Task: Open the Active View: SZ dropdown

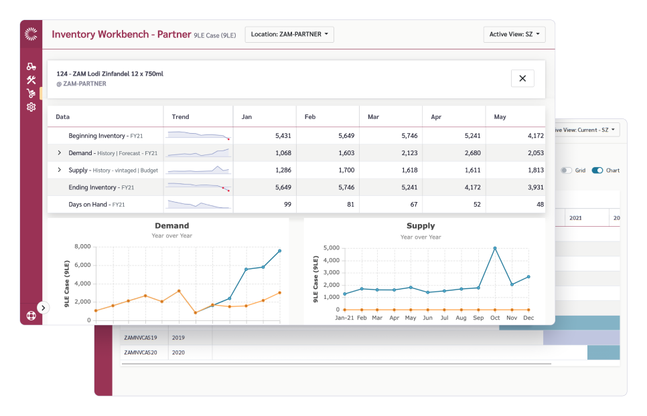Action: (x=514, y=34)
